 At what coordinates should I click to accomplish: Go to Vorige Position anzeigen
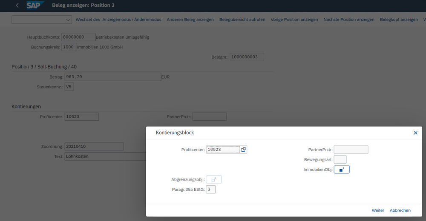click(x=294, y=20)
